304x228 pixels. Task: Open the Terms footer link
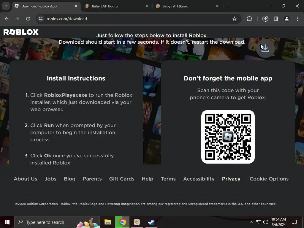pyautogui.click(x=168, y=179)
